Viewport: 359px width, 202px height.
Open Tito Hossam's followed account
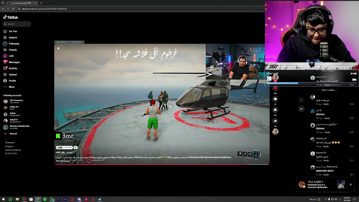tap(13, 101)
